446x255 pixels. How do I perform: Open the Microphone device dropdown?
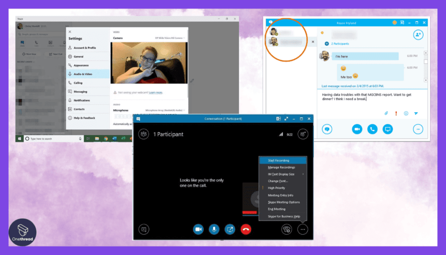165,110
